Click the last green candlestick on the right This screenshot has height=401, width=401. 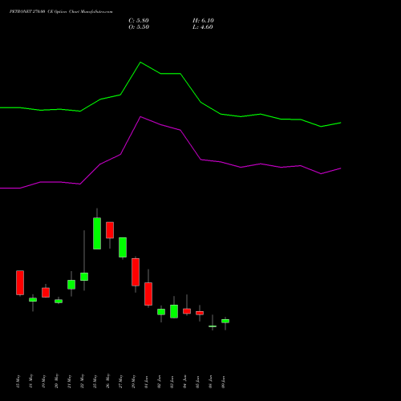tap(225, 321)
